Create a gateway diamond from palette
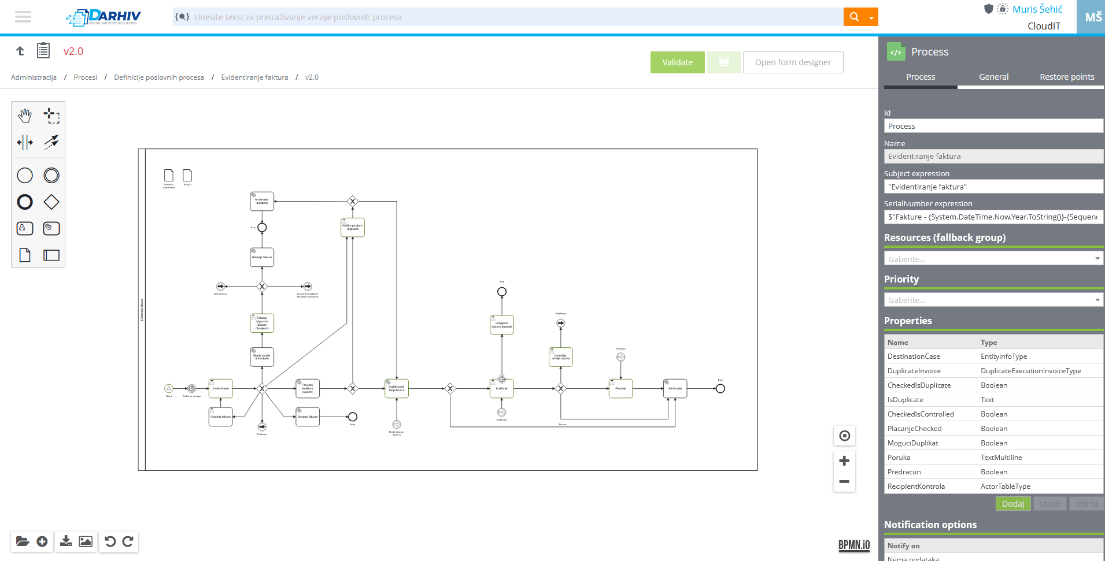Viewport: 1105px width, 561px height. 51,202
